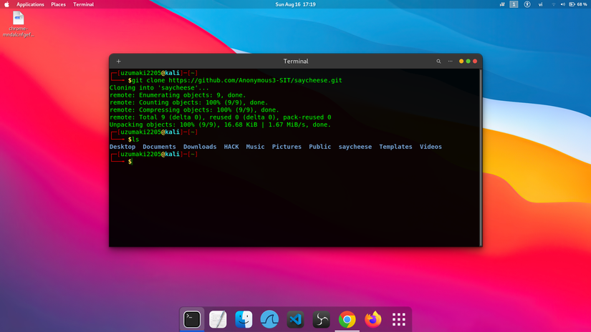Click the terminal search magnifier icon

(438, 62)
